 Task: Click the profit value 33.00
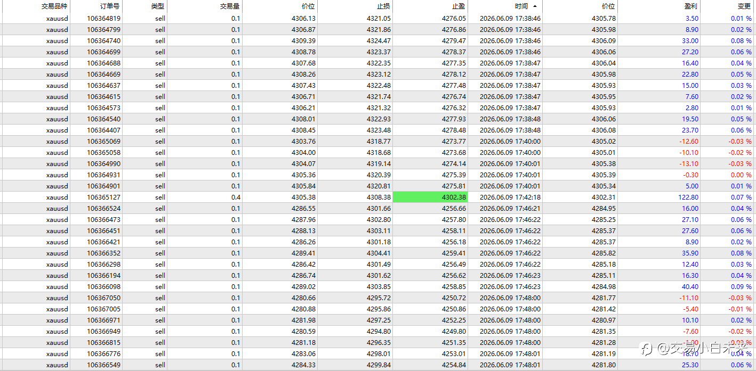pos(690,40)
